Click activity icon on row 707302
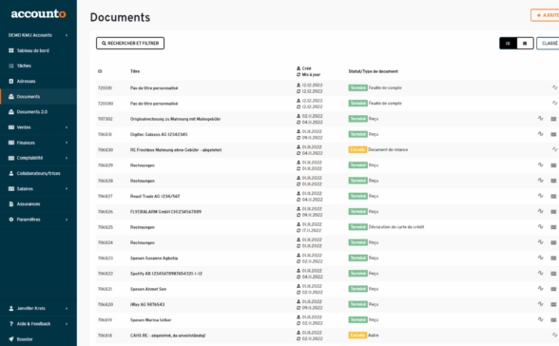This screenshot has width=559, height=346. (x=540, y=118)
